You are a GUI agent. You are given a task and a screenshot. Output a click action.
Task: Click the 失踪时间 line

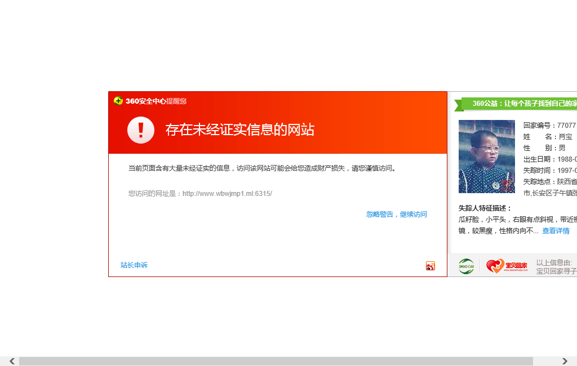(550, 170)
